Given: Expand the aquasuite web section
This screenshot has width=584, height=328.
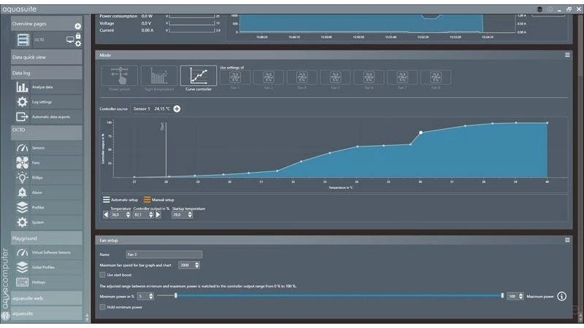Looking at the screenshot, I should 47,298.
